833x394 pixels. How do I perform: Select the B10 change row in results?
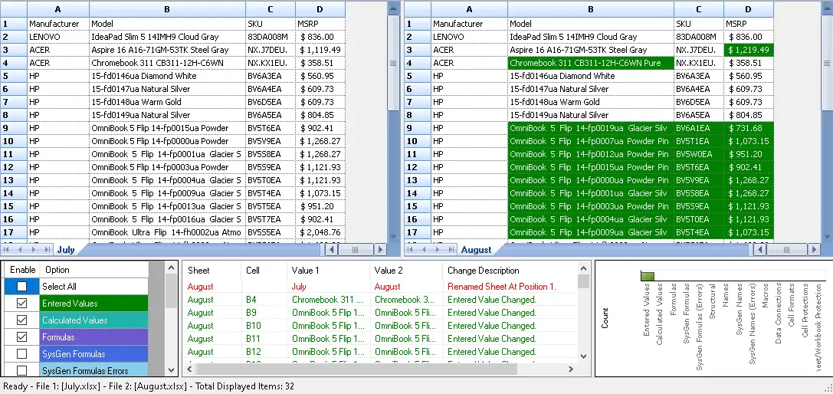click(x=380, y=326)
